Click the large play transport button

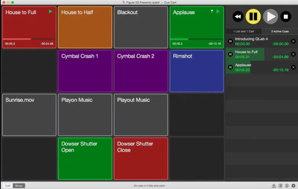point(271,17)
